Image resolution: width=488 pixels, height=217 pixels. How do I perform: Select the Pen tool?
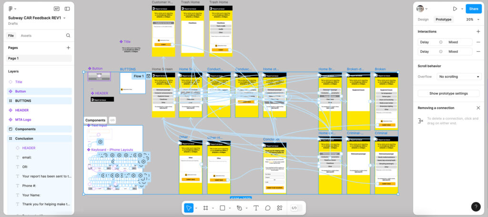tap(239, 208)
